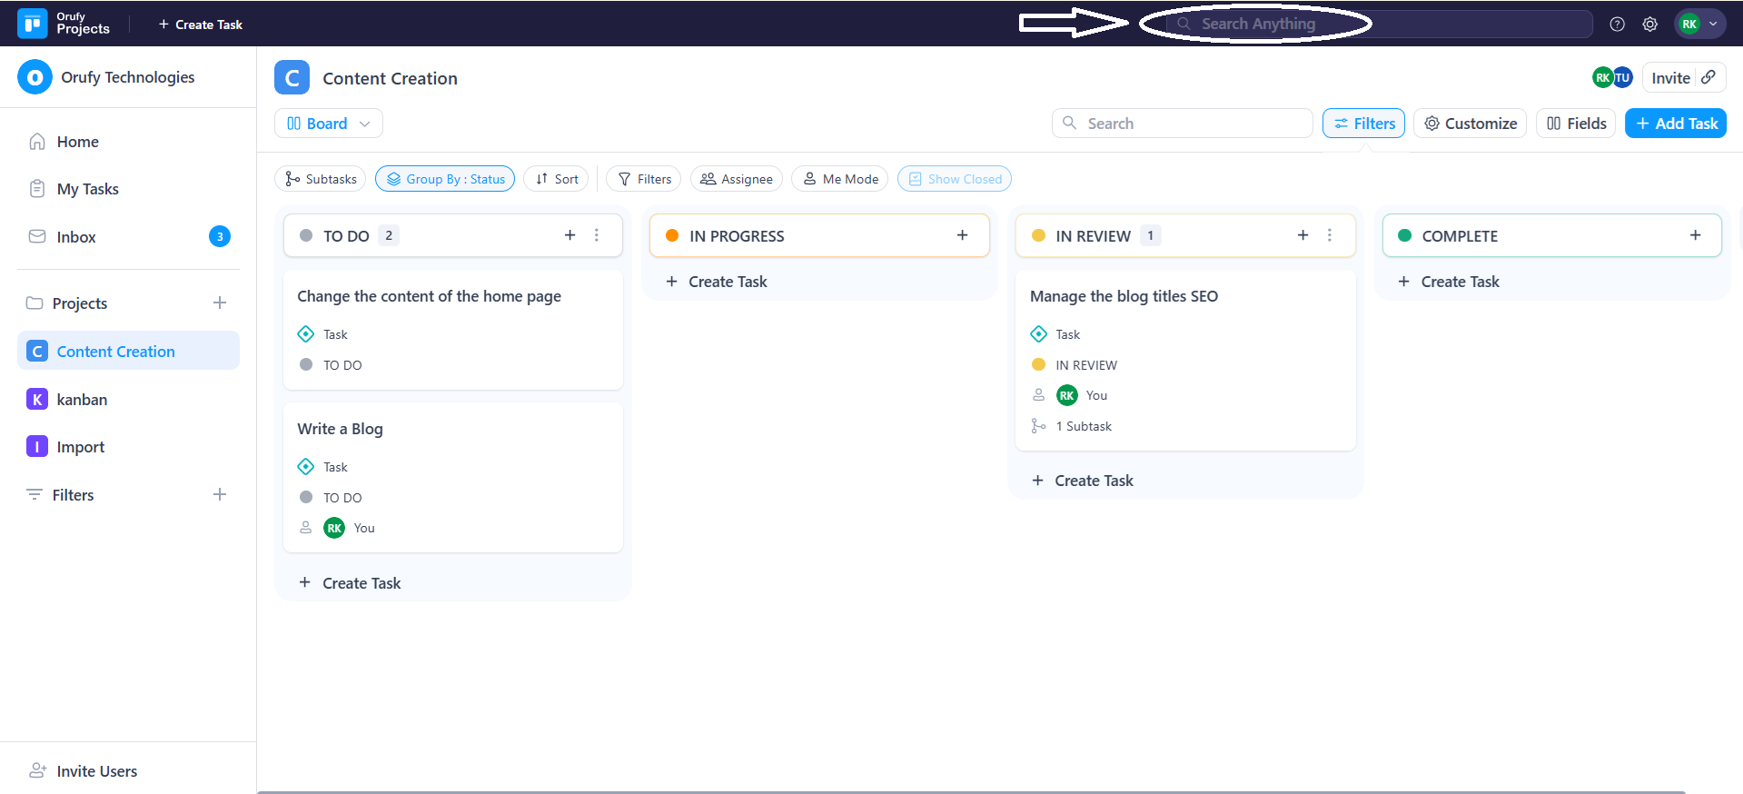Open Inbox from sidebar

76,237
